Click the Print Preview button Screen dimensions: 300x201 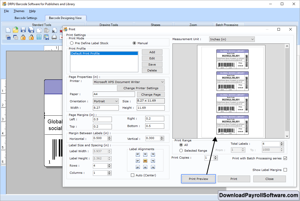pyautogui.click(x=198, y=179)
